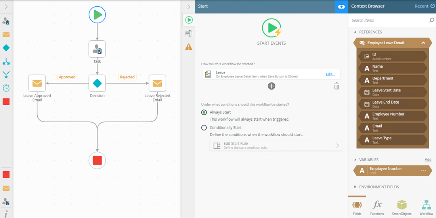Image resolution: width=436 pixels, height=218 pixels.
Task: Open the Errors tab with the warning triangle
Action: point(189,47)
